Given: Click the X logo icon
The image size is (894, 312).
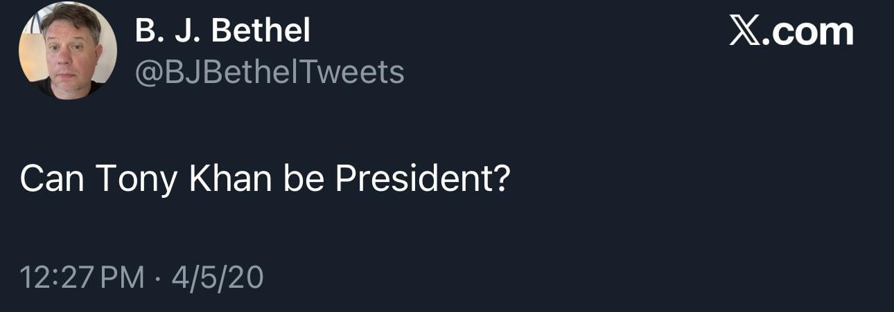Looking at the screenshot, I should [745, 32].
